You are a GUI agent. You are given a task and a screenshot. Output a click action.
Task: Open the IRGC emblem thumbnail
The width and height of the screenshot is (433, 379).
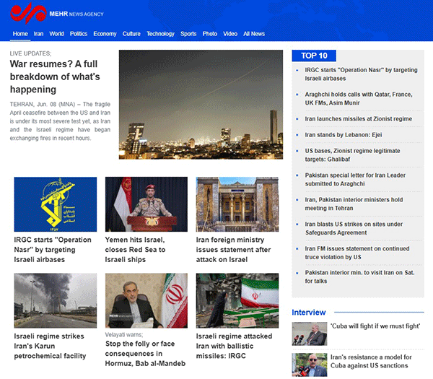(56, 204)
